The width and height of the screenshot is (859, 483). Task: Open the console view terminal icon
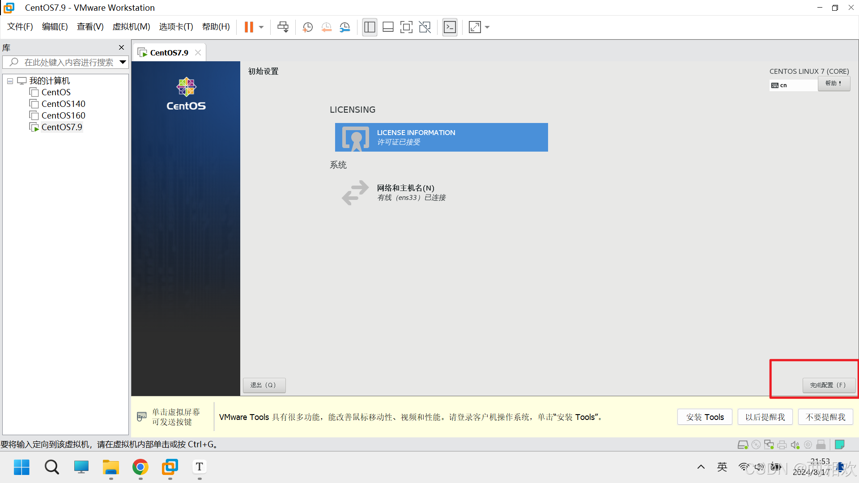pos(450,27)
